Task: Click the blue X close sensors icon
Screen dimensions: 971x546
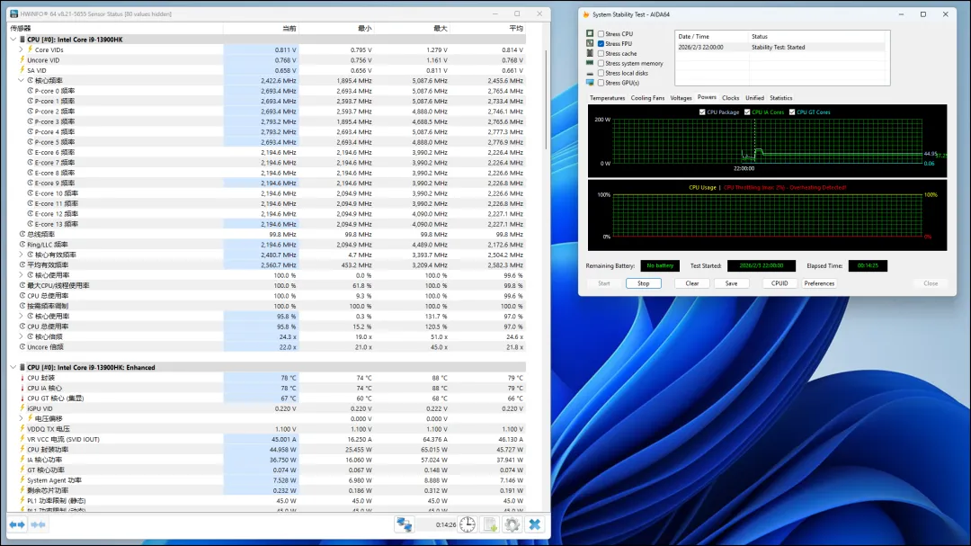Action: tap(534, 524)
